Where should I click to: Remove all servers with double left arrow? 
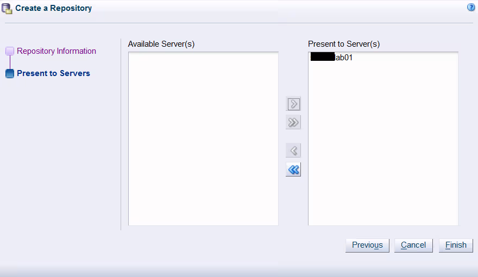point(293,170)
